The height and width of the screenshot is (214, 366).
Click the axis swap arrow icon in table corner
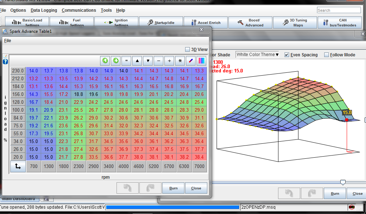coord(18,166)
